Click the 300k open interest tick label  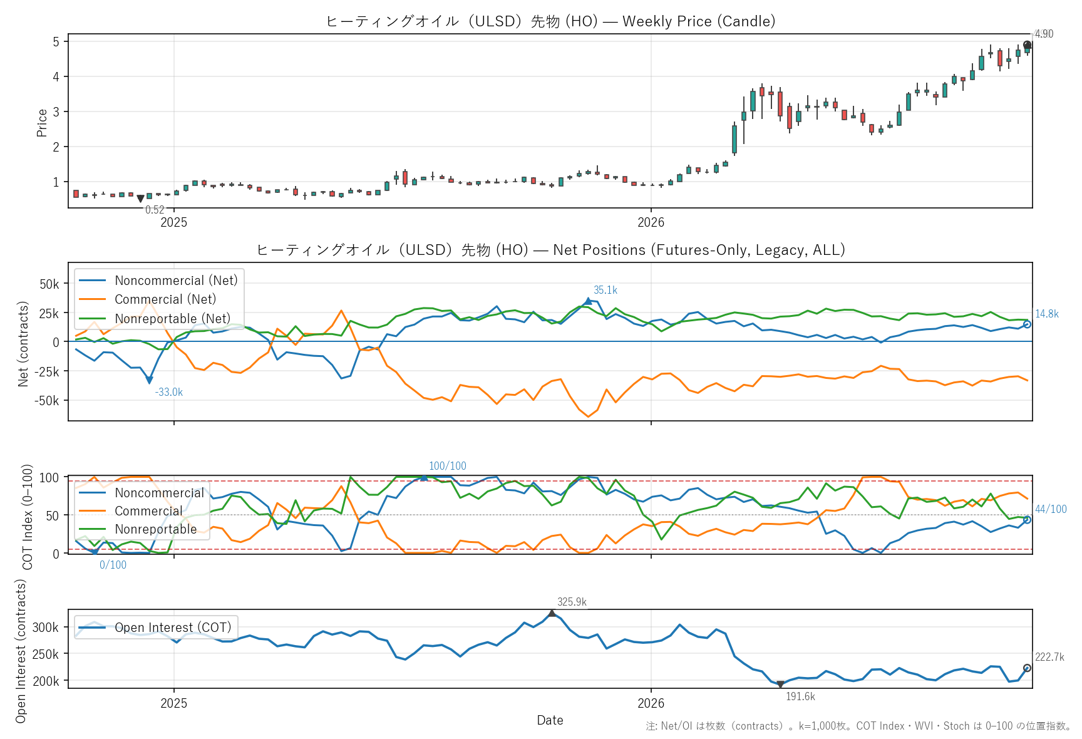(x=45, y=628)
